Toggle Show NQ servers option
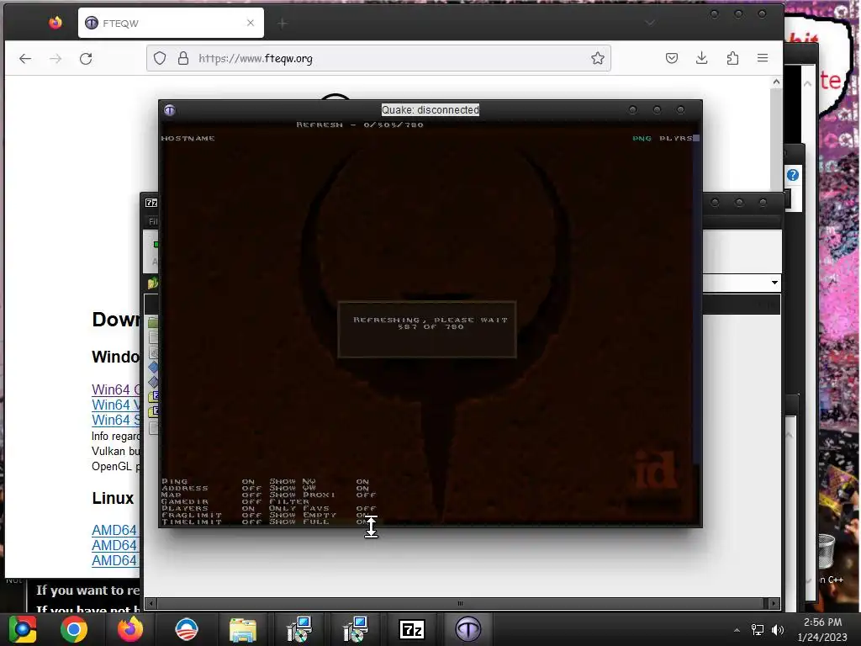The width and height of the screenshot is (861, 646). (x=320, y=481)
